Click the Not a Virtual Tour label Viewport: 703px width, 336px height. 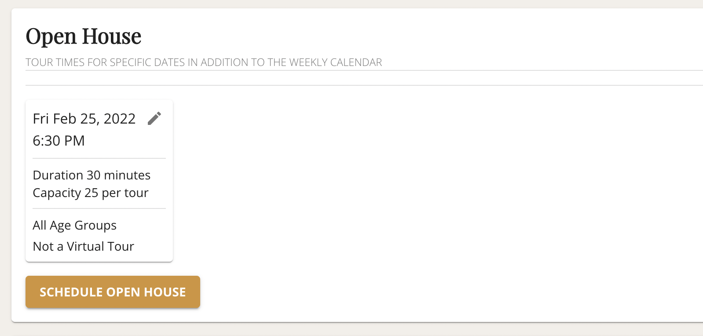click(83, 246)
